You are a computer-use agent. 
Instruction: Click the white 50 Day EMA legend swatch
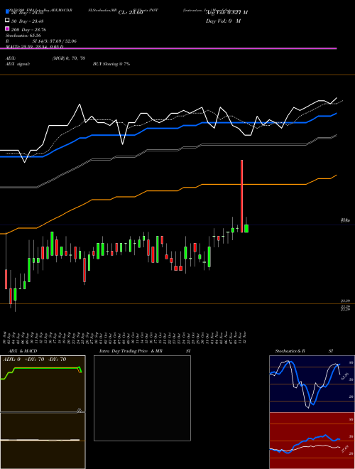click(8, 21)
